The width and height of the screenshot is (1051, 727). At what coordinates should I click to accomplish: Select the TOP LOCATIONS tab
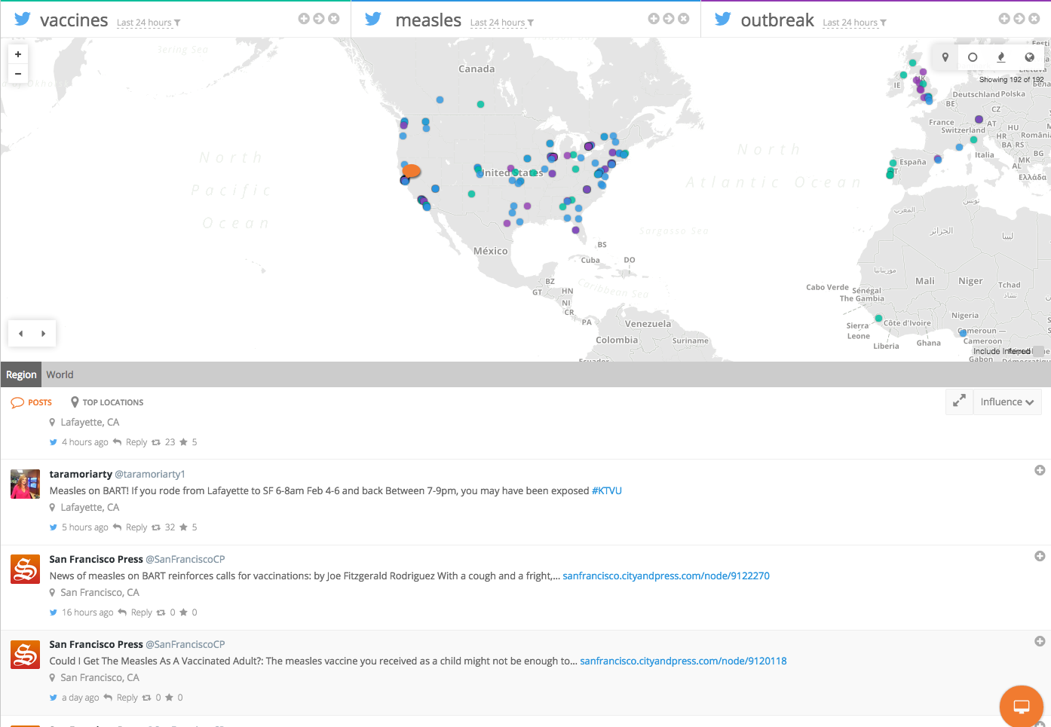(x=107, y=402)
